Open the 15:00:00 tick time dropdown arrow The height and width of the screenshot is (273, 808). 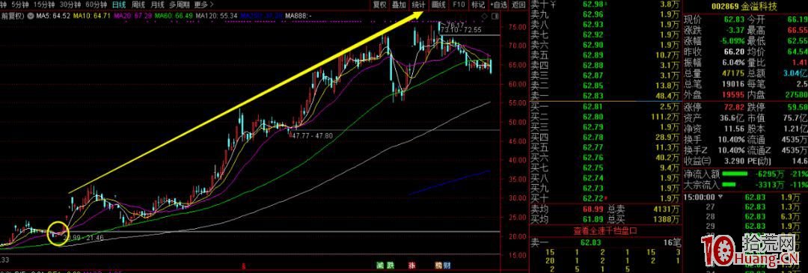[x=721, y=197]
